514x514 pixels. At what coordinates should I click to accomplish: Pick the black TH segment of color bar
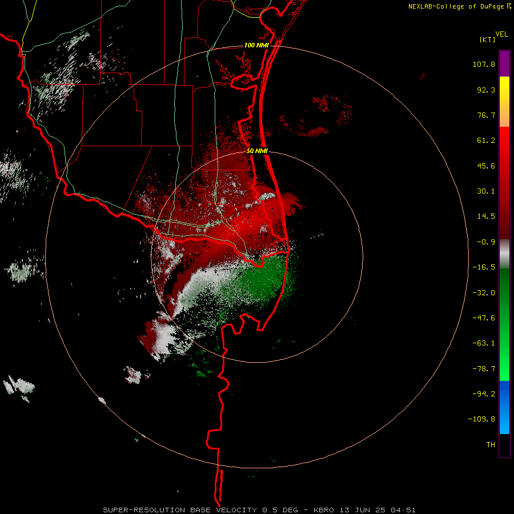point(504,445)
